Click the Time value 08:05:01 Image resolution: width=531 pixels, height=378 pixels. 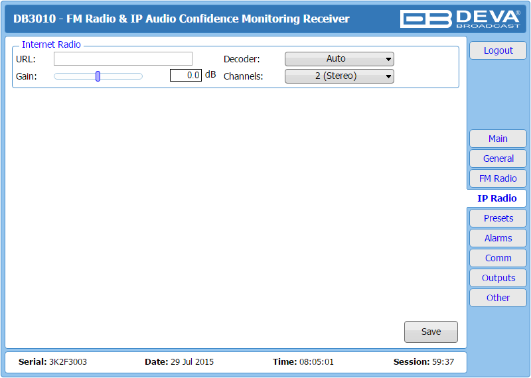(x=317, y=362)
